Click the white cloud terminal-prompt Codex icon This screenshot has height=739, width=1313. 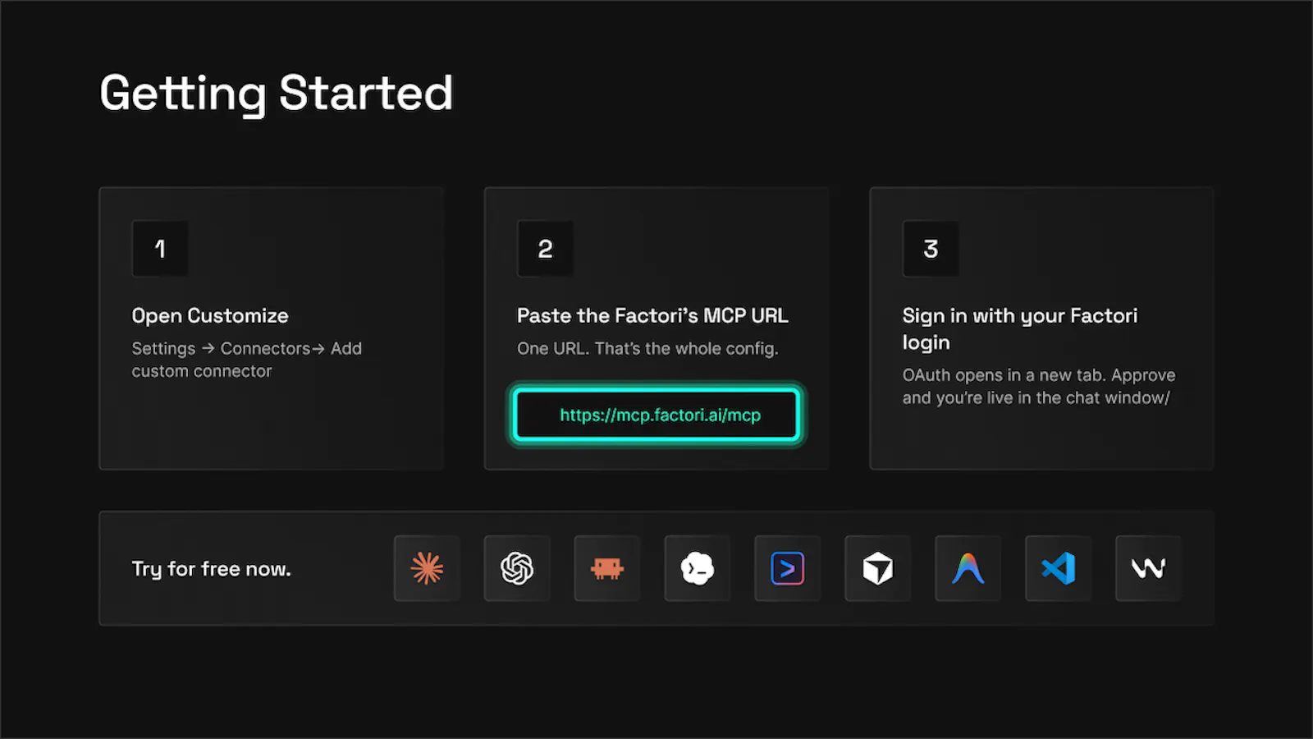click(698, 568)
